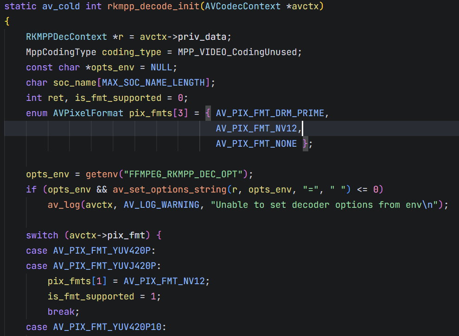Viewport: 459px width, 336px height.
Task: Click the function name rkmpp_decode_init
Action: click(x=153, y=6)
